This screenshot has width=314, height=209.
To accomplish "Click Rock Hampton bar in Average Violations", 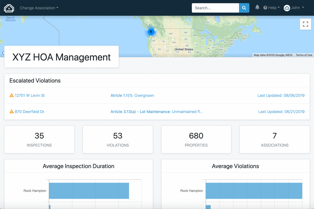I will coord(254,191).
